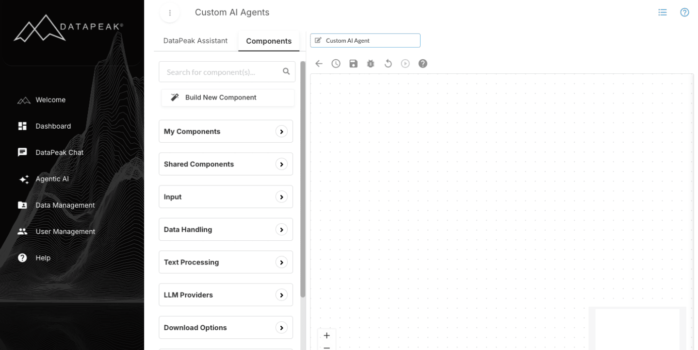Open the My Components list

pyautogui.click(x=226, y=131)
